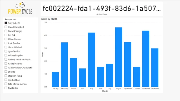Click the '5M' y-axis label

tap(46, 22)
